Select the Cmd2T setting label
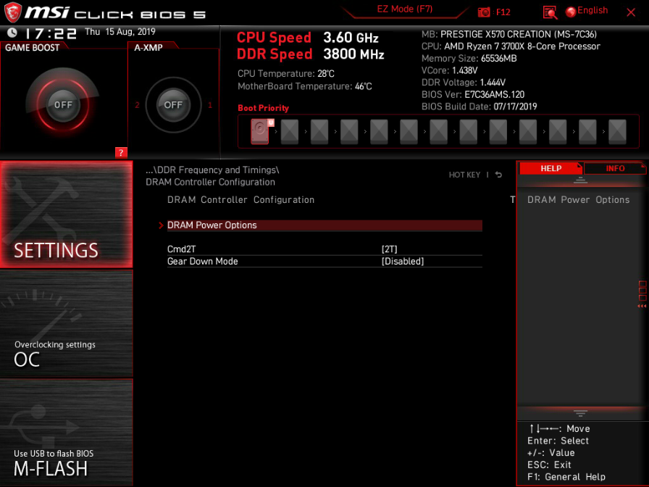Image resolution: width=649 pixels, height=487 pixels. (x=181, y=249)
